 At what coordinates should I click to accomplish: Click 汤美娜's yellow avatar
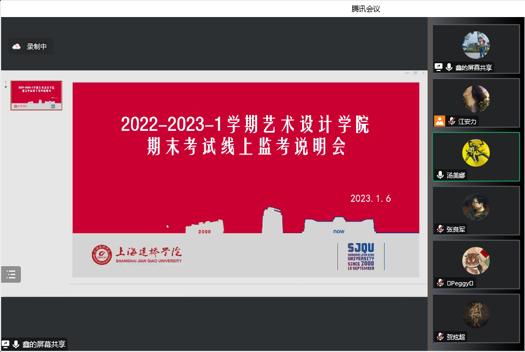pos(476,152)
